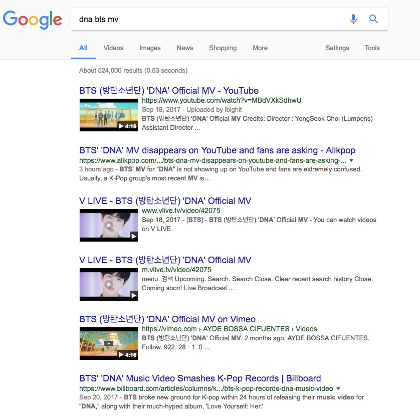Click the vimeo.com breadcrumb URL
Viewport: 420px width, 416px height.
click(x=229, y=329)
